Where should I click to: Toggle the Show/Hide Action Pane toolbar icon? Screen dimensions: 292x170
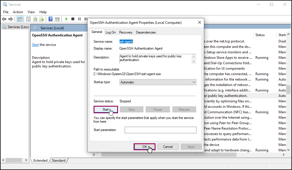tap(57, 19)
